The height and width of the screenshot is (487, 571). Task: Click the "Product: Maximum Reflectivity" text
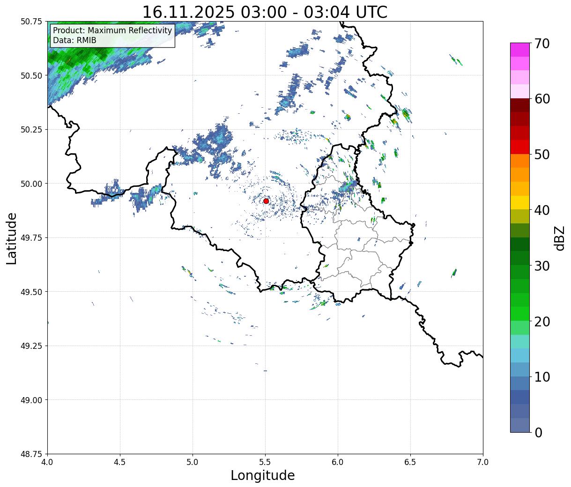pyautogui.click(x=112, y=31)
